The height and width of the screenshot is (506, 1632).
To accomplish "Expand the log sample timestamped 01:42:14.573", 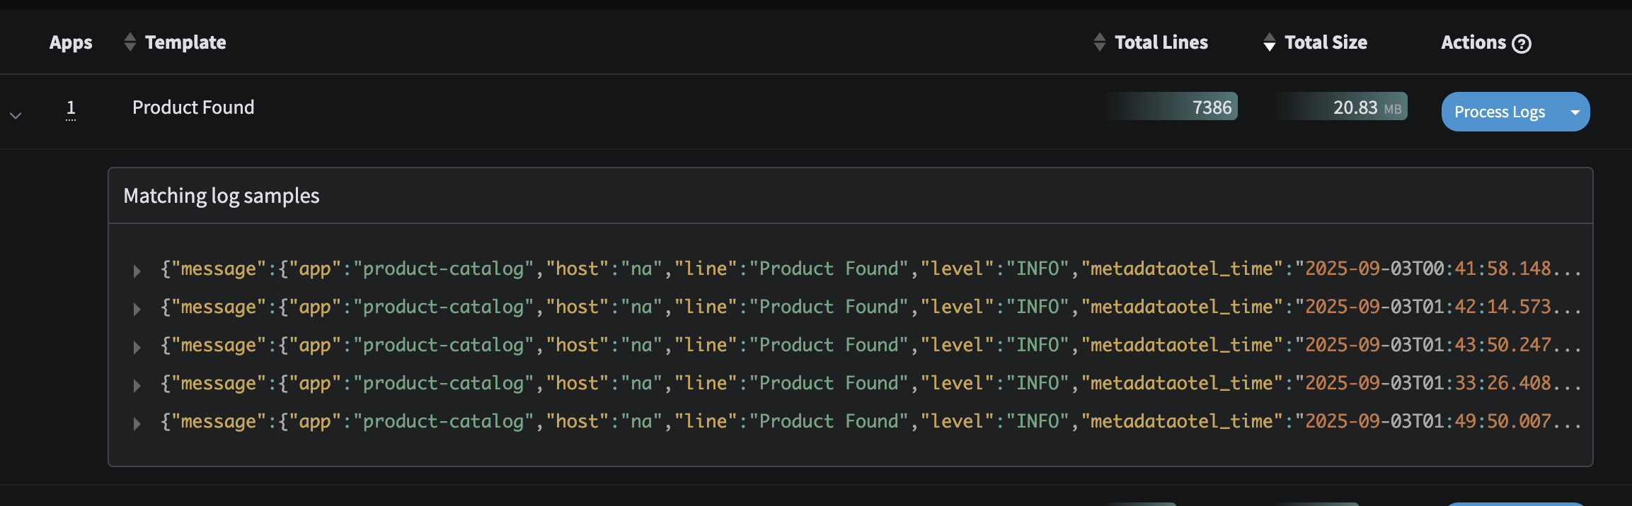I will (x=137, y=309).
